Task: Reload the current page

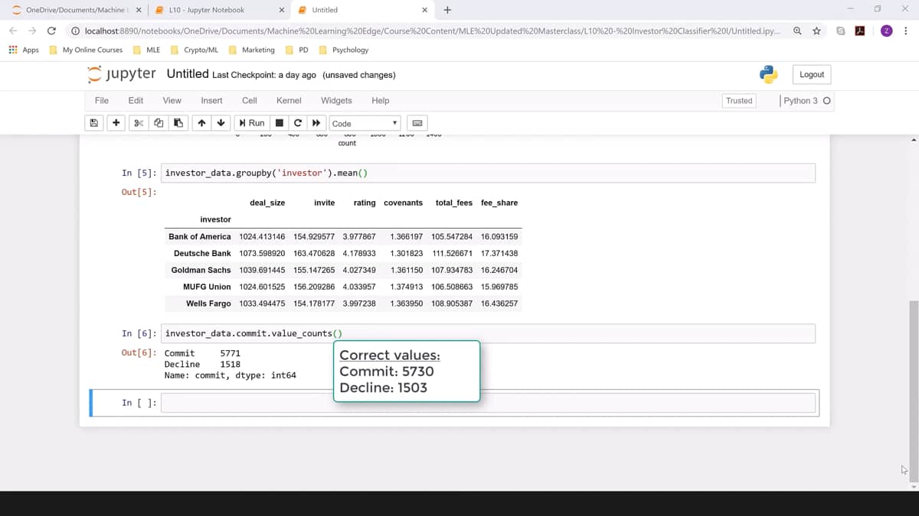Action: [51, 31]
